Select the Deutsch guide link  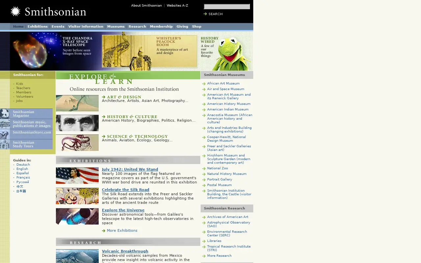(23, 165)
